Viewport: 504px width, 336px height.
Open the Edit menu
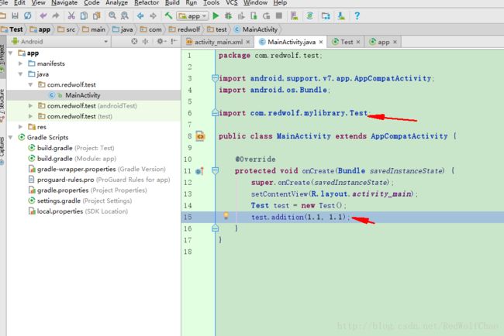coord(19,2)
